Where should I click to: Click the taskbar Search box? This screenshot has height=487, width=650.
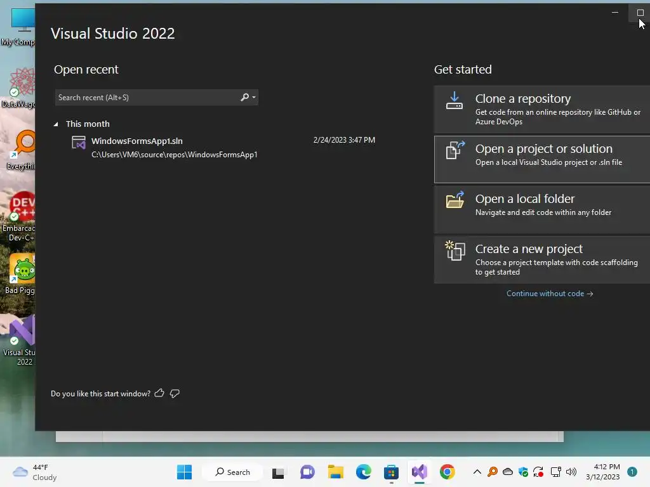point(232,472)
